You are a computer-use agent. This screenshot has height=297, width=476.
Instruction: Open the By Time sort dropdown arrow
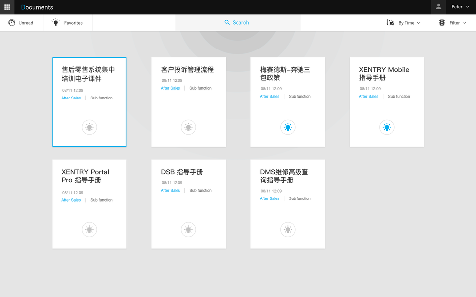(x=418, y=23)
